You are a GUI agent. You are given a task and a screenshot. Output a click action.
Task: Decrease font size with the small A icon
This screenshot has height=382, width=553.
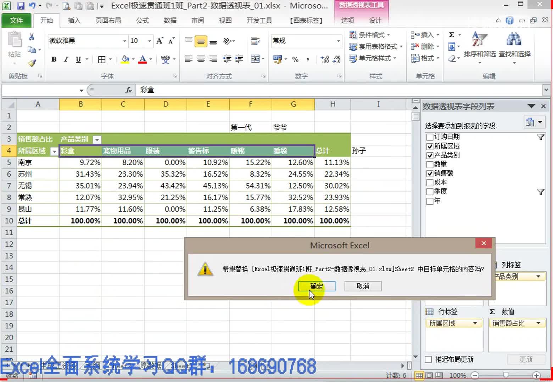[172, 41]
